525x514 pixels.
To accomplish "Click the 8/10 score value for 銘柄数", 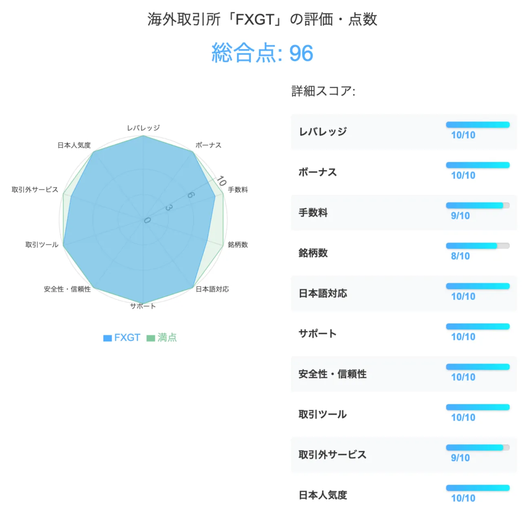I will [x=460, y=256].
